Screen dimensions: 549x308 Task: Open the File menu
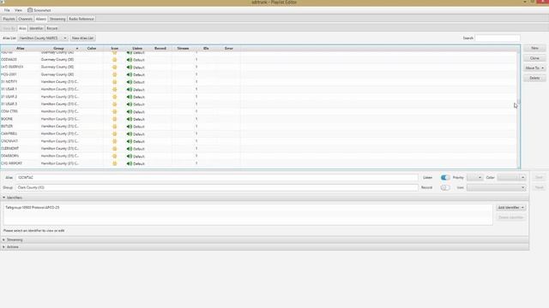click(7, 10)
